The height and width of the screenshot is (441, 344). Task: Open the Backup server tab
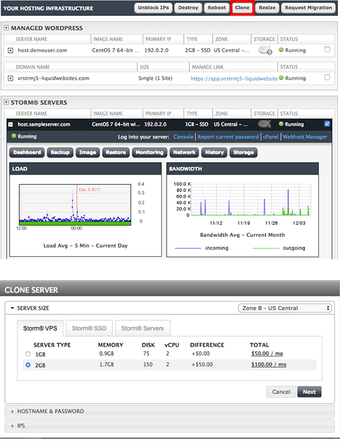tap(60, 152)
